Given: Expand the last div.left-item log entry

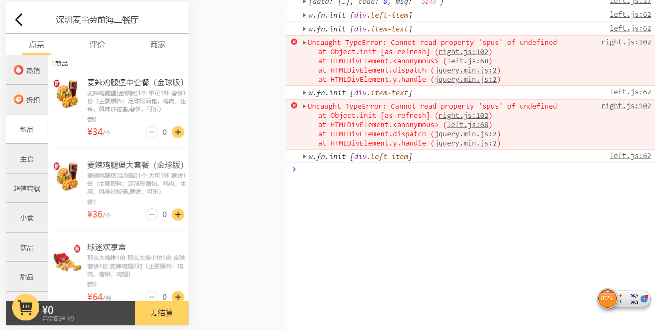Looking at the screenshot, I should [304, 156].
